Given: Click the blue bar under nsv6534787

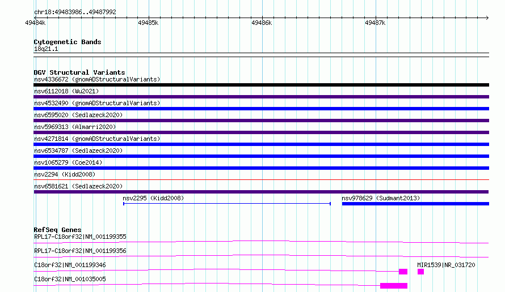Looking at the screenshot, I should pyautogui.click(x=261, y=156).
